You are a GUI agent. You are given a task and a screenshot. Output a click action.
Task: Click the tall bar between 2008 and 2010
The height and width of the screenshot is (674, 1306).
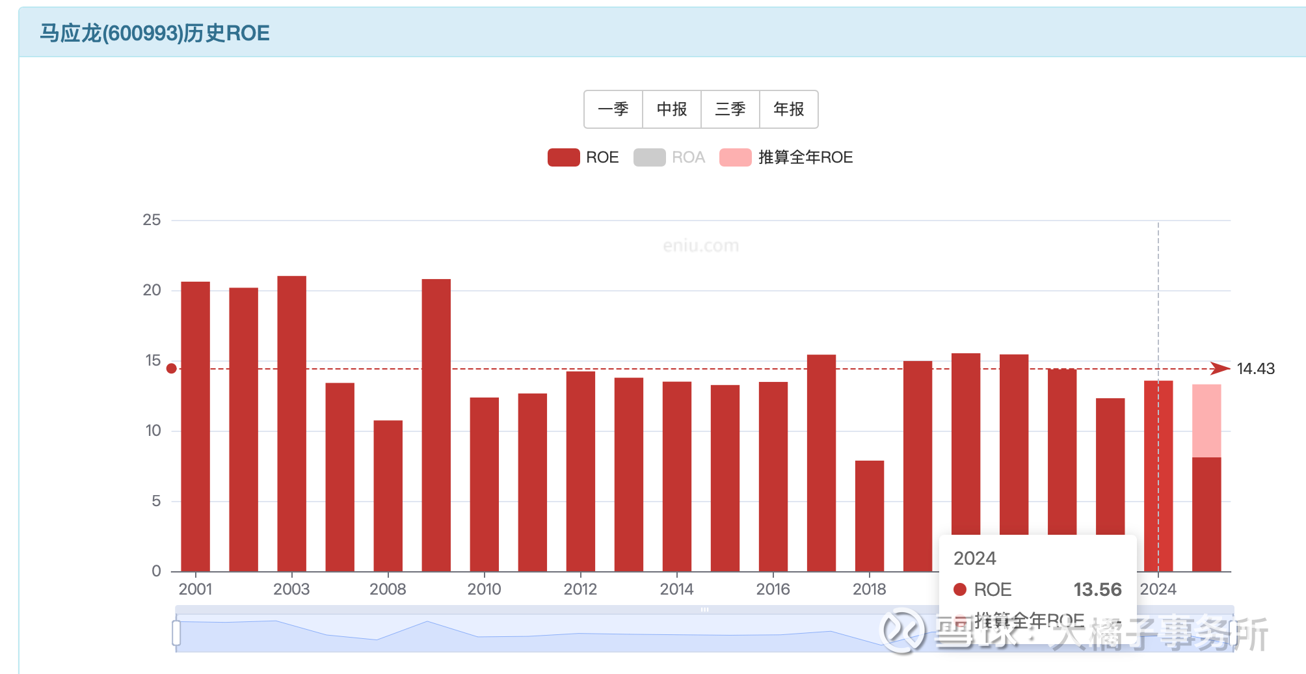tap(436, 425)
